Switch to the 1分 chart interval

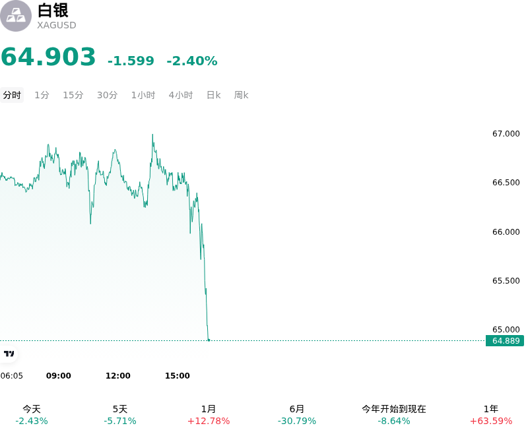pyautogui.click(x=42, y=95)
